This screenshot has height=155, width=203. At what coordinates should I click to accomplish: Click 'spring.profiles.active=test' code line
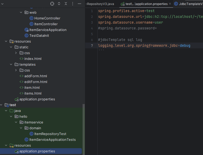(x=126, y=11)
